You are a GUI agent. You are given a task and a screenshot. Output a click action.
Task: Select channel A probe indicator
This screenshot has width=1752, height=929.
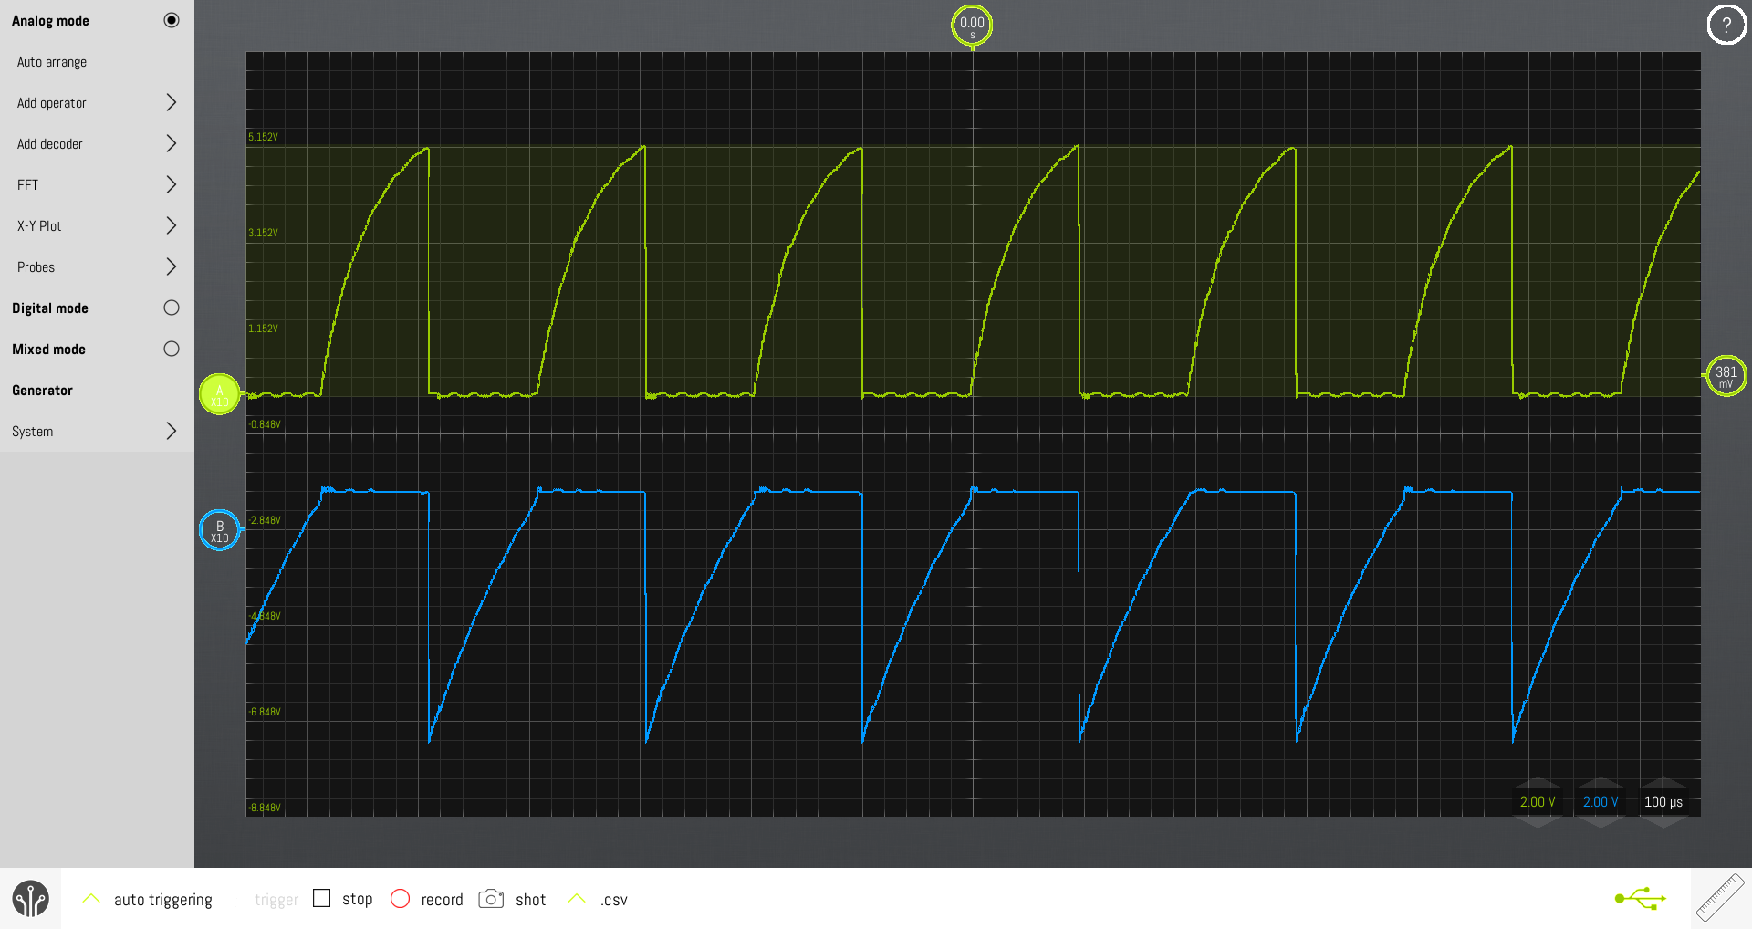(x=219, y=394)
